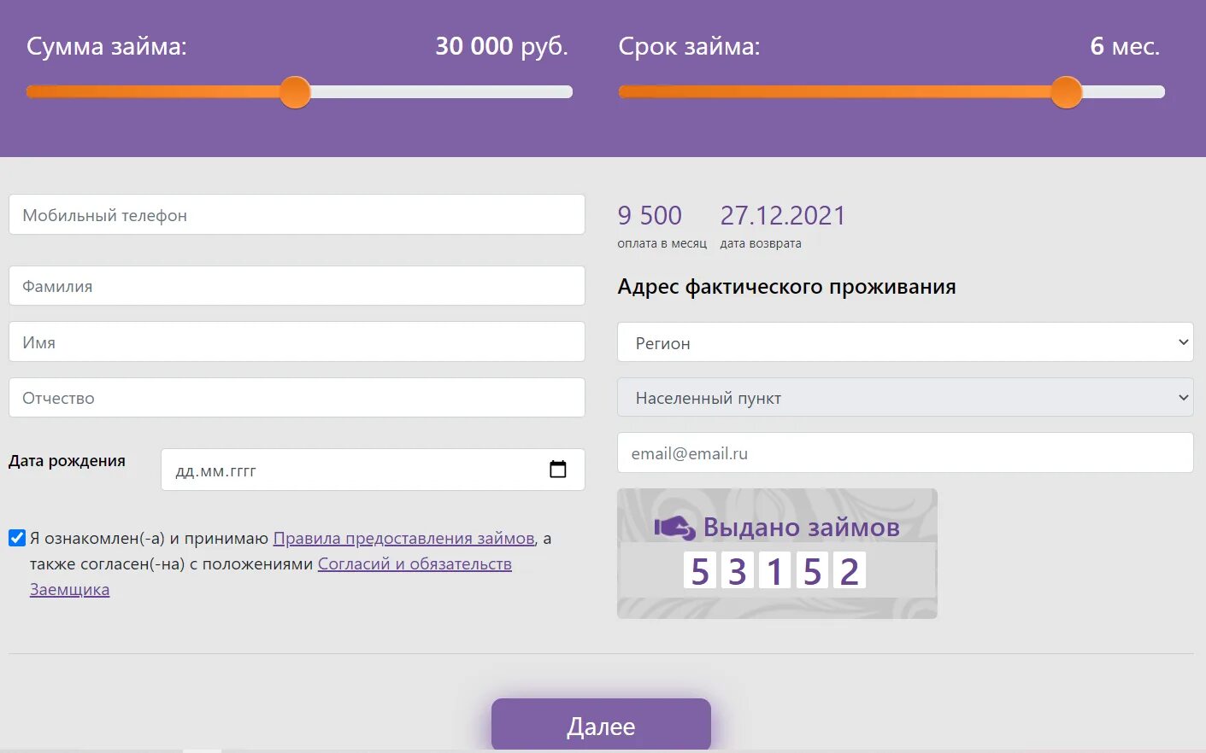Viewport: 1206px width, 753px height.
Task: Open Правила предоставления займов link
Action: tap(403, 539)
